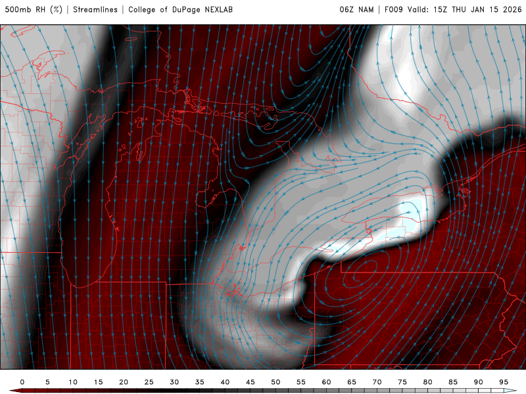
Task: Select the colorbar label "80"
Action: [428, 382]
